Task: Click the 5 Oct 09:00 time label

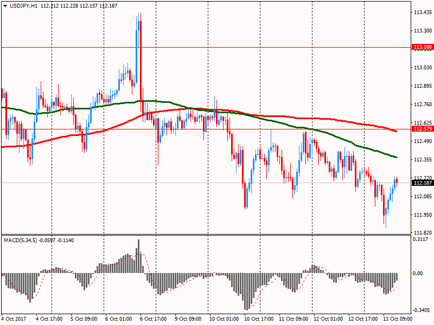Action: pyautogui.click(x=84, y=319)
